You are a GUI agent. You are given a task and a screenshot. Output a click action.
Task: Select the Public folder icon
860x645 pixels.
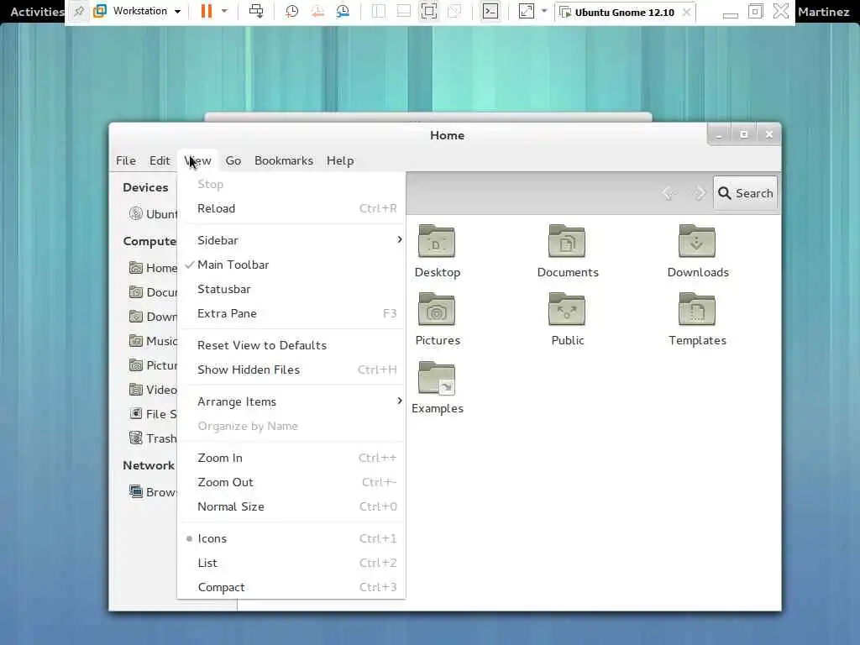[567, 309]
